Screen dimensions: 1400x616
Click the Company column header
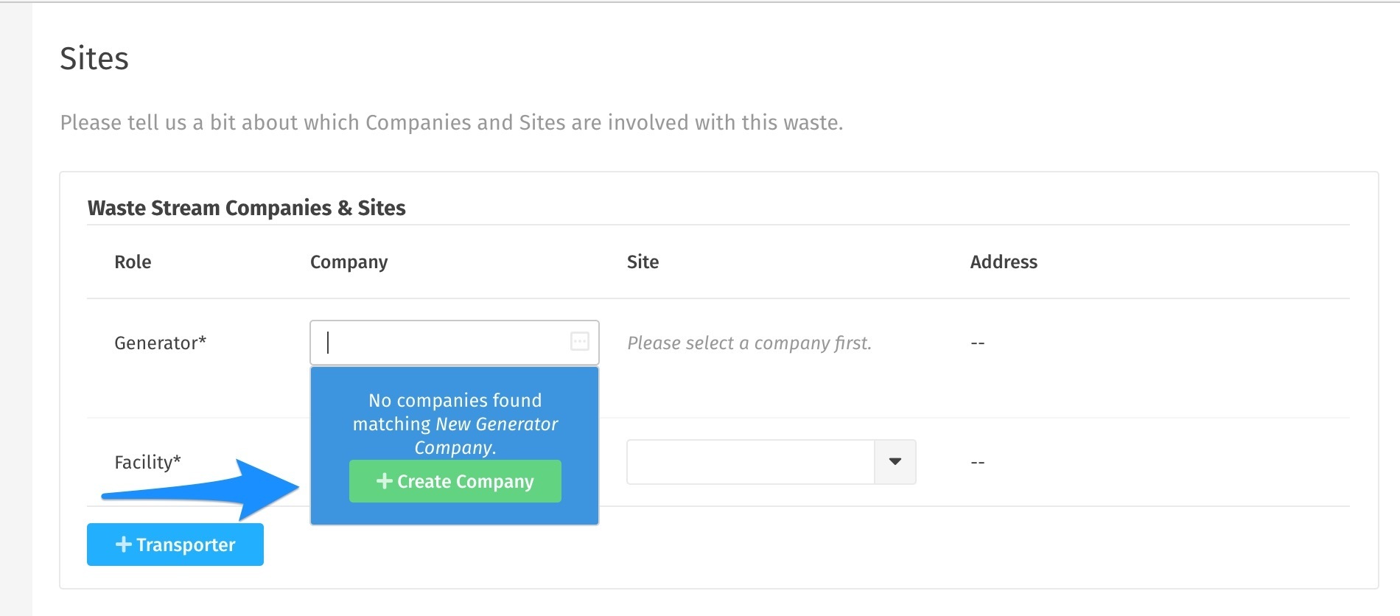tap(349, 262)
